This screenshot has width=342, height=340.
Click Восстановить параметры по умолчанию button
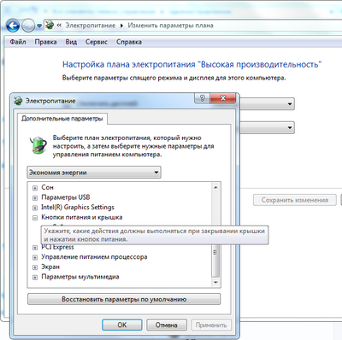coord(124,299)
